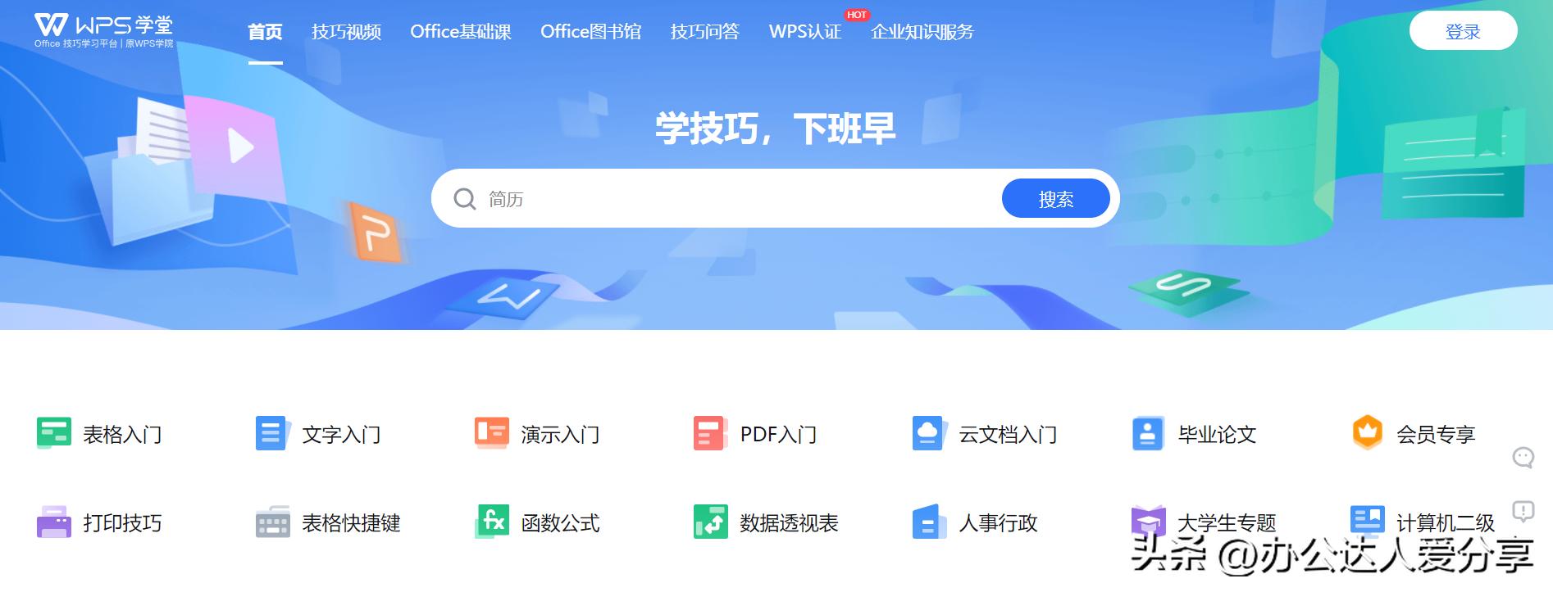Click the 数据透视表 pivot icon
The height and width of the screenshot is (592, 1553).
coord(710,522)
